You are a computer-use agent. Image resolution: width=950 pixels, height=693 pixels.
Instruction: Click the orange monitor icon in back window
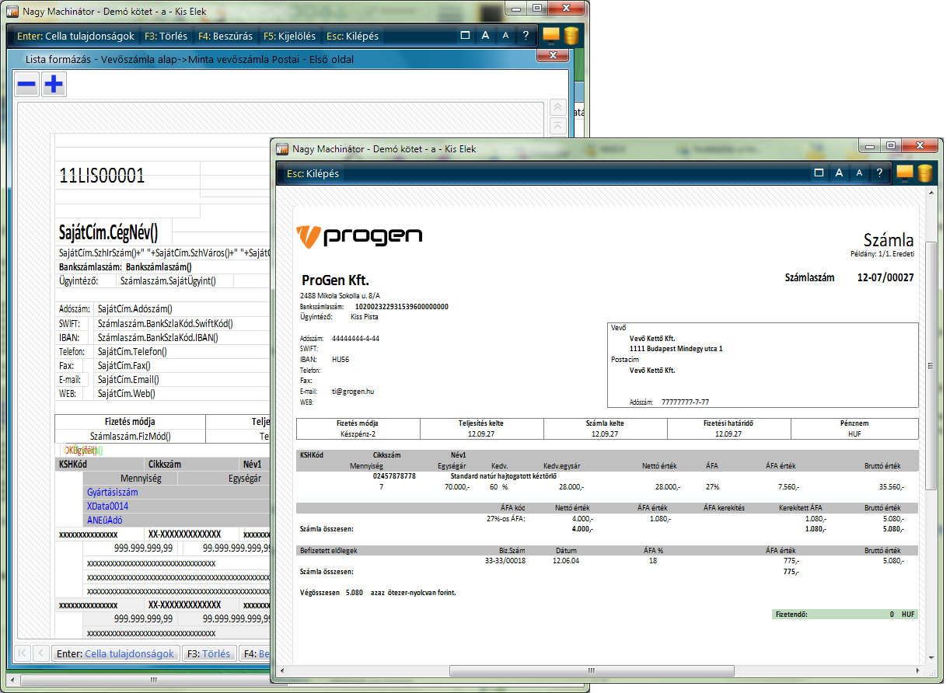tap(551, 35)
